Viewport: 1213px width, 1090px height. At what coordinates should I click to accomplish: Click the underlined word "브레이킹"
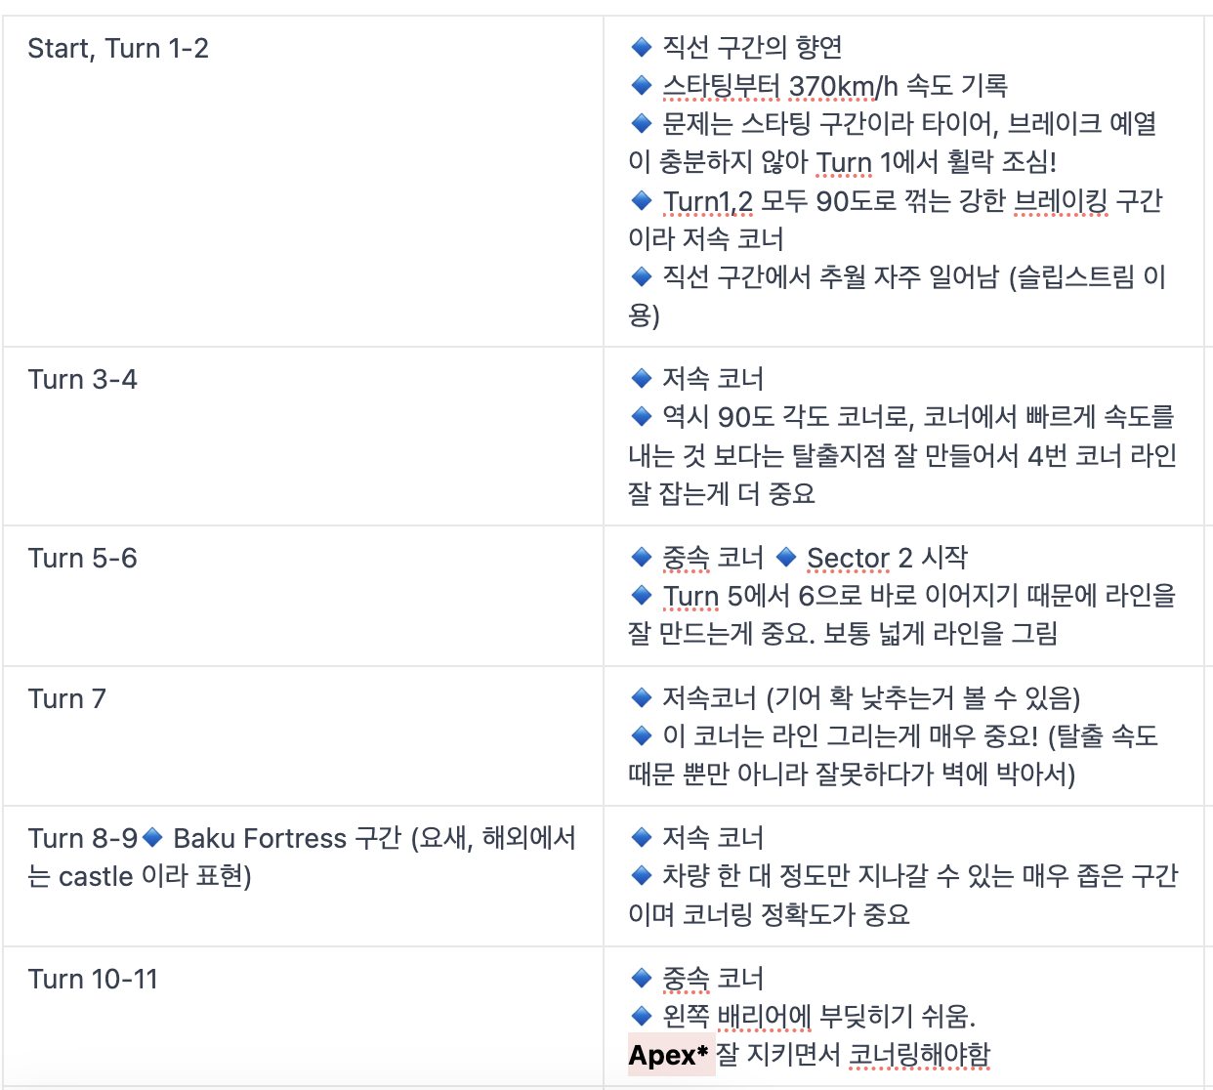pos(1061,201)
